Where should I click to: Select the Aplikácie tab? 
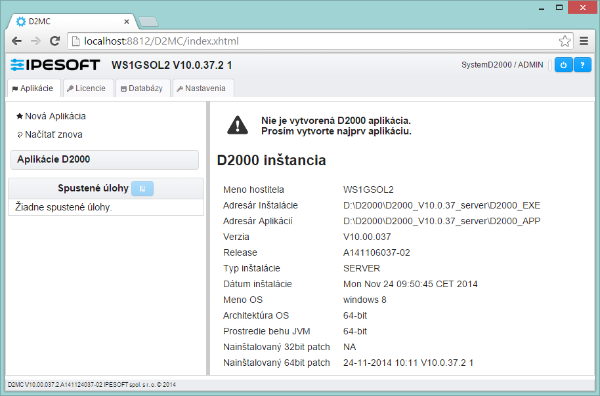point(33,89)
